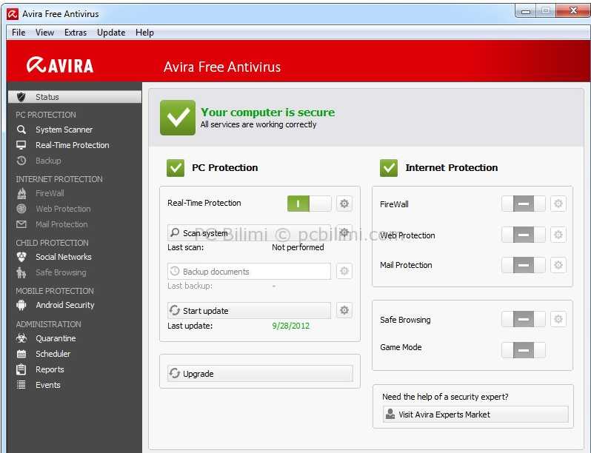Open Quarantine sidebar label

pyautogui.click(x=56, y=338)
